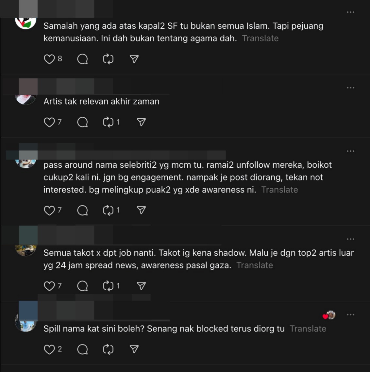Open more options for the kapal2 SF comment
The width and height of the screenshot is (370, 372).
[x=350, y=12]
